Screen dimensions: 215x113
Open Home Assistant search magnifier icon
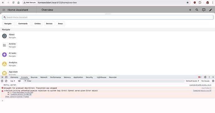pos(197,10)
